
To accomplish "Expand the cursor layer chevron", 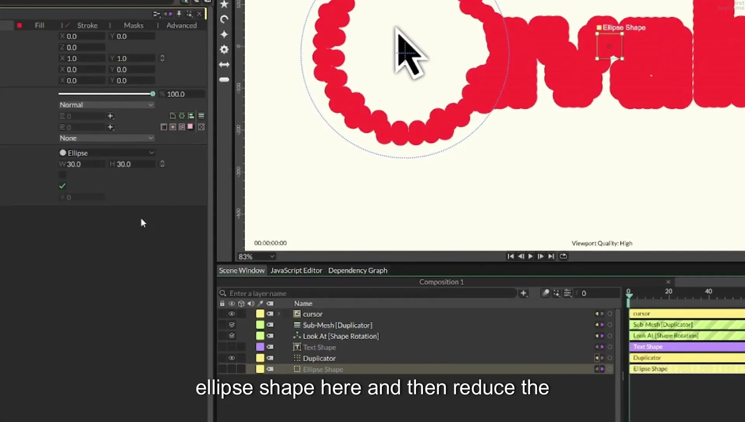I will [279, 314].
